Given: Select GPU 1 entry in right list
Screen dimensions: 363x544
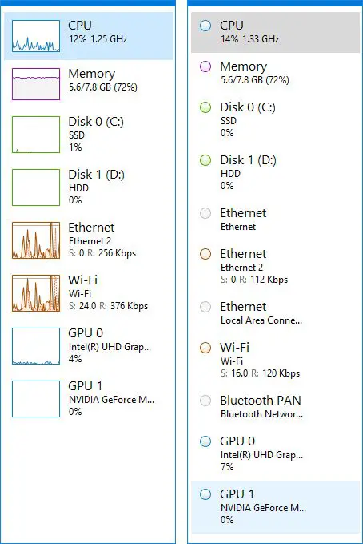Looking at the screenshot, I should tap(275, 507).
